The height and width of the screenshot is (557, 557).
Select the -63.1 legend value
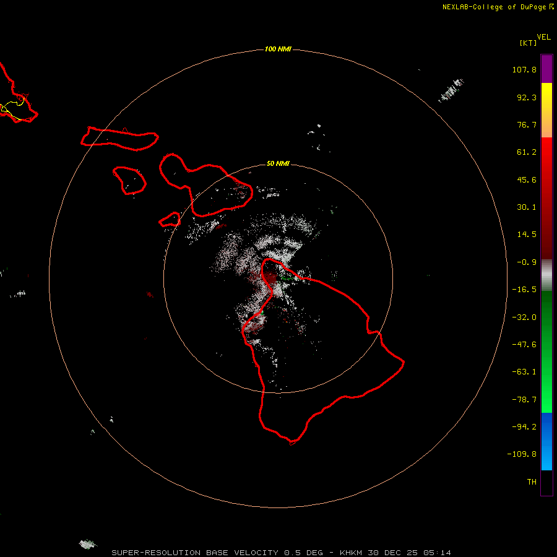(x=524, y=372)
